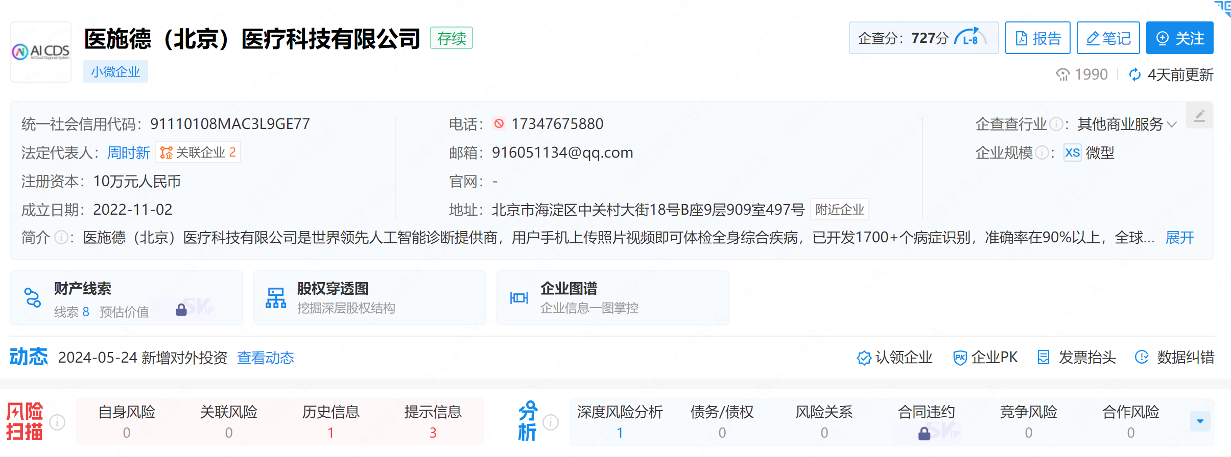Screen dimensions: 1231x457
Task: Click the refresh icon beside 4天前更新
Action: tap(1134, 75)
